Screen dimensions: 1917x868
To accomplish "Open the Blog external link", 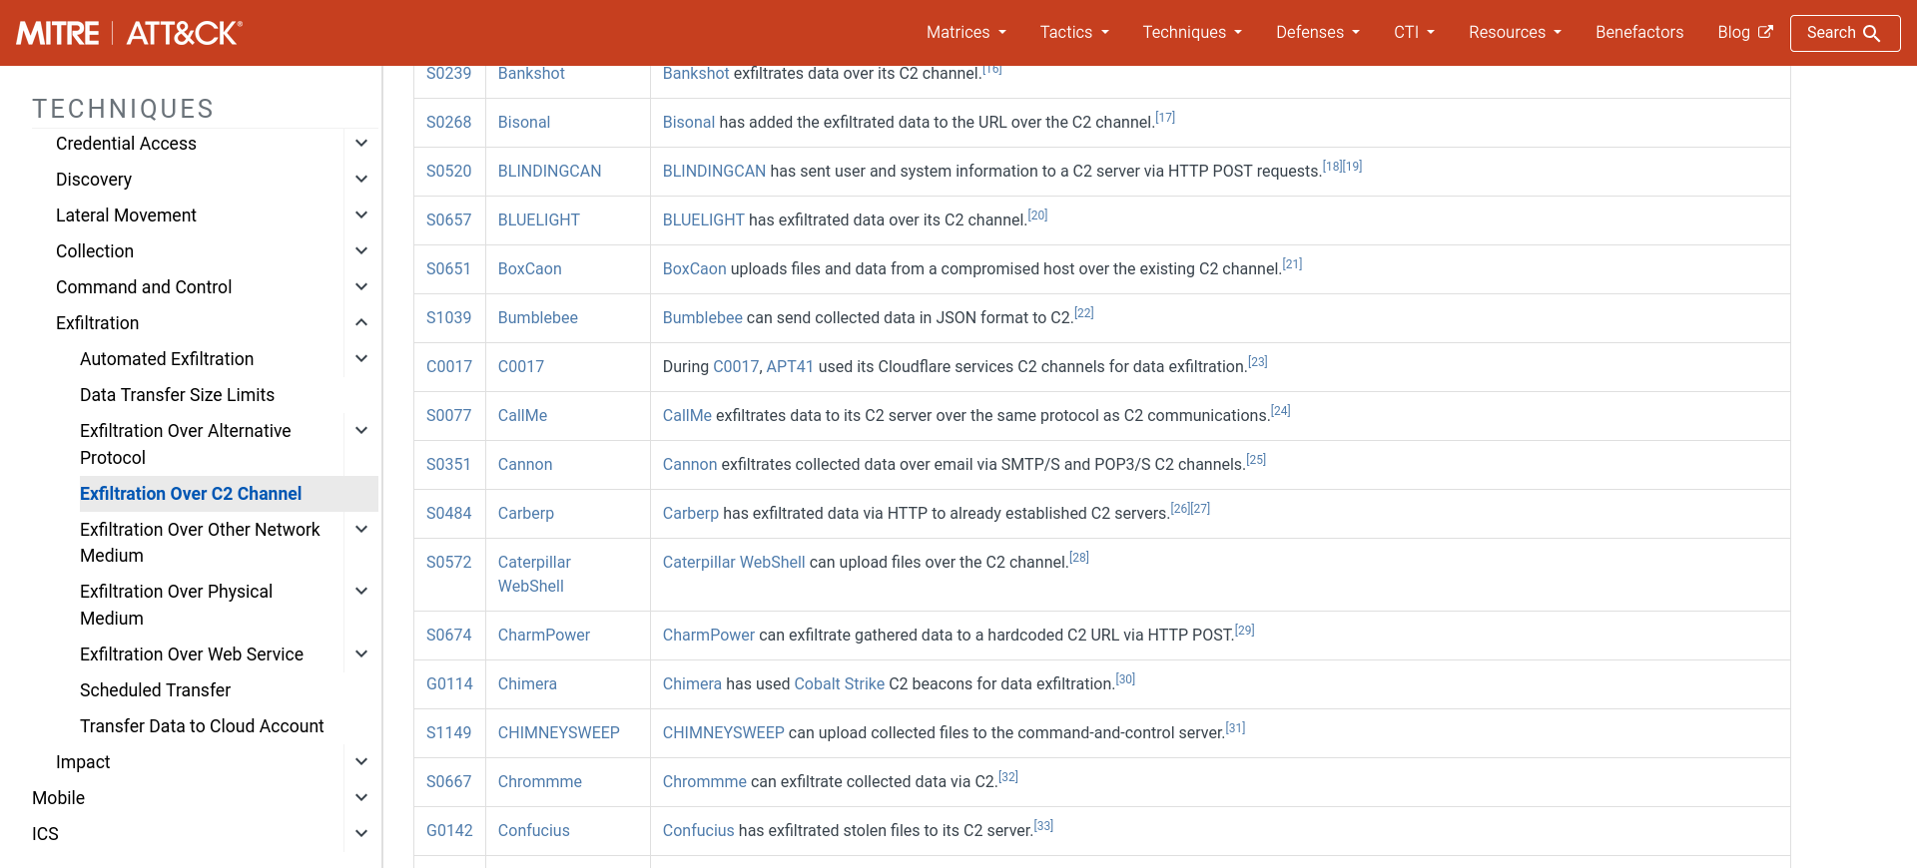I will coord(1744,33).
